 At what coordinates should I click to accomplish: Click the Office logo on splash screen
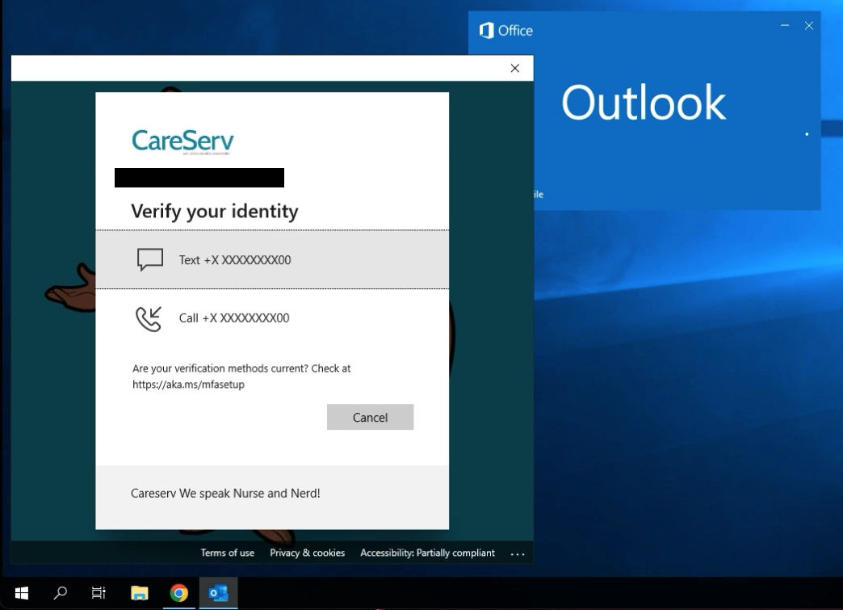point(506,31)
